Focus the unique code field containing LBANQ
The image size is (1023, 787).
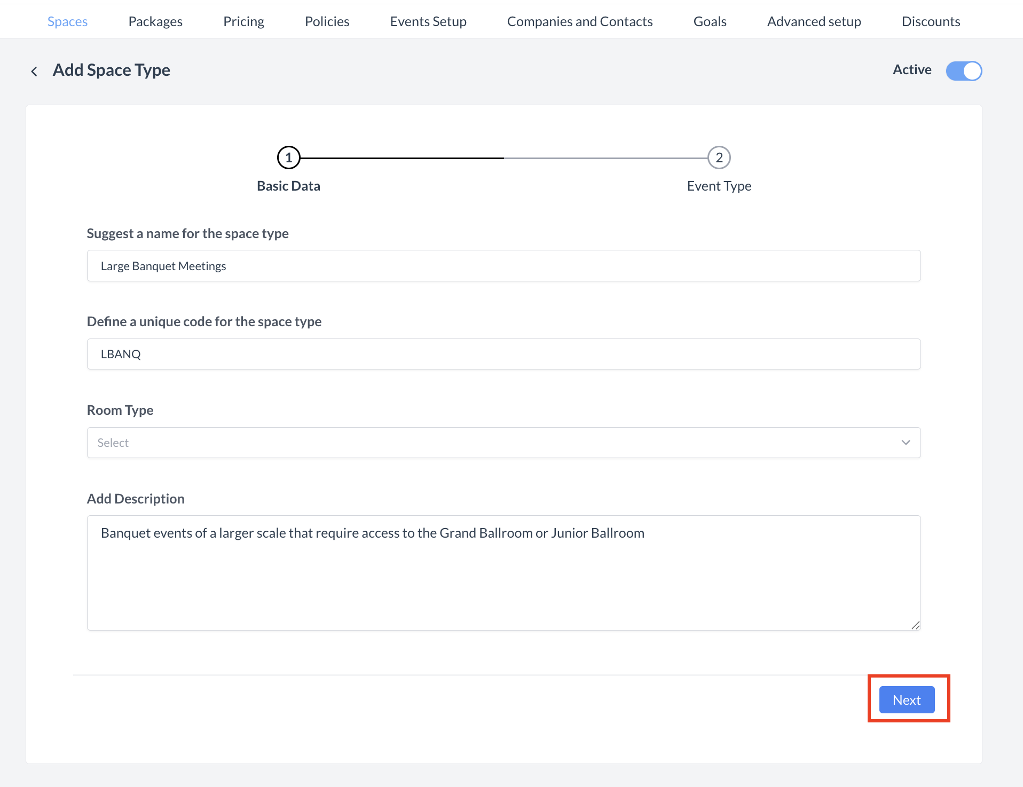coord(503,354)
